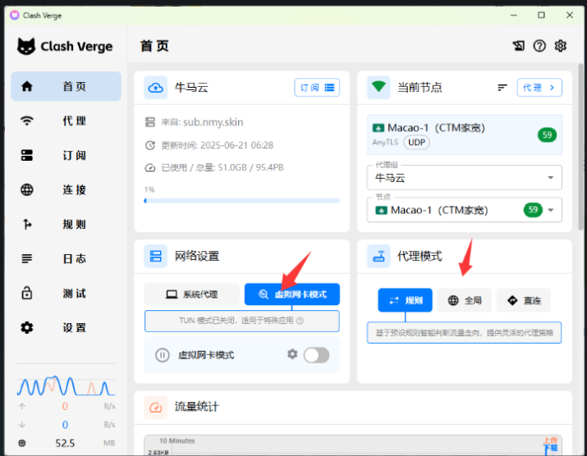587x456 pixels.
Task: Open 虚拟网卡模式 gear settings icon
Action: 292,354
